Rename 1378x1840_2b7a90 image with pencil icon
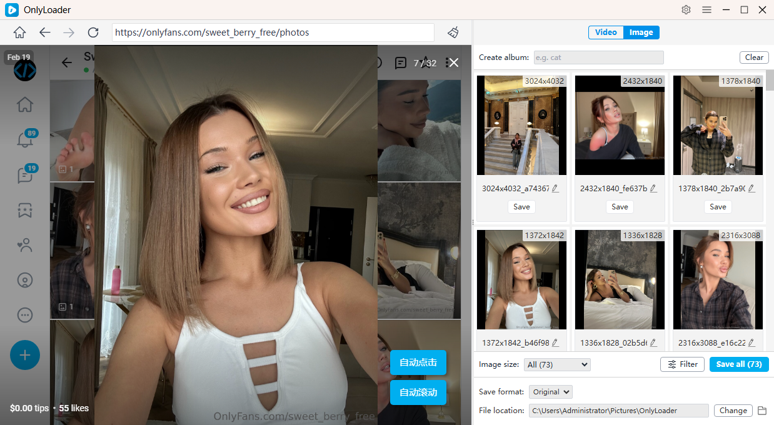This screenshot has height=425, width=774. pyautogui.click(x=751, y=188)
